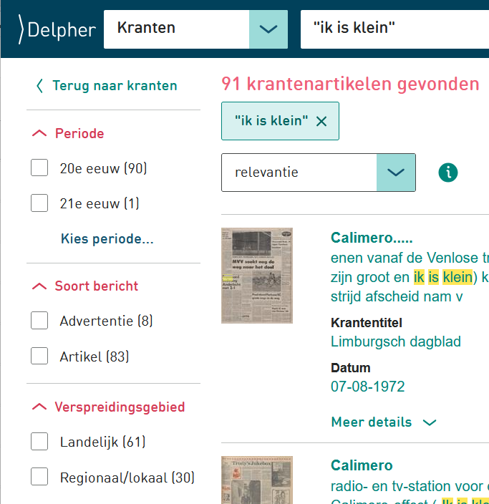Check the Landelijk (61) checkbox
Screen dimensions: 489x504
tap(39, 441)
